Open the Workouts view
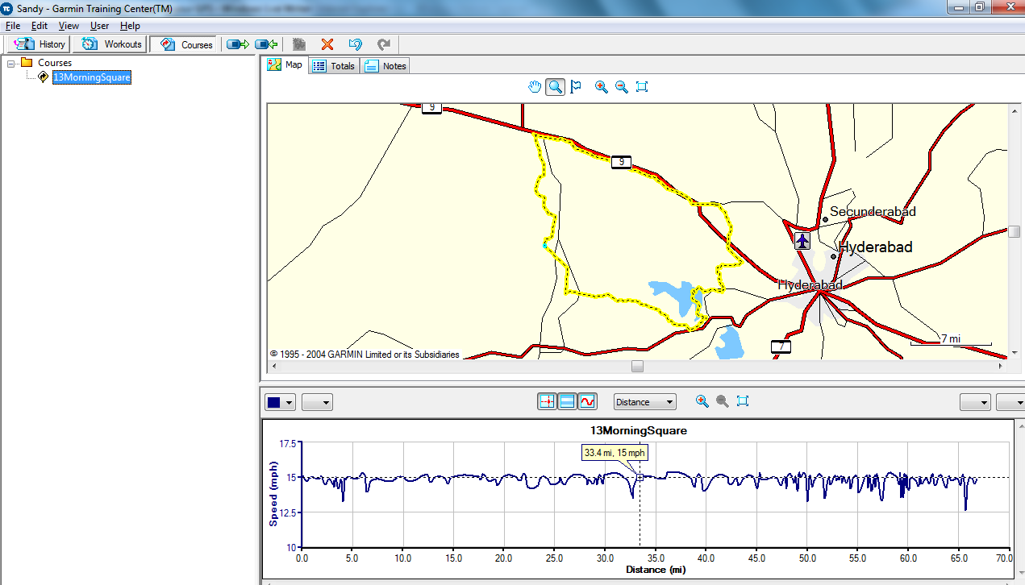 (112, 44)
